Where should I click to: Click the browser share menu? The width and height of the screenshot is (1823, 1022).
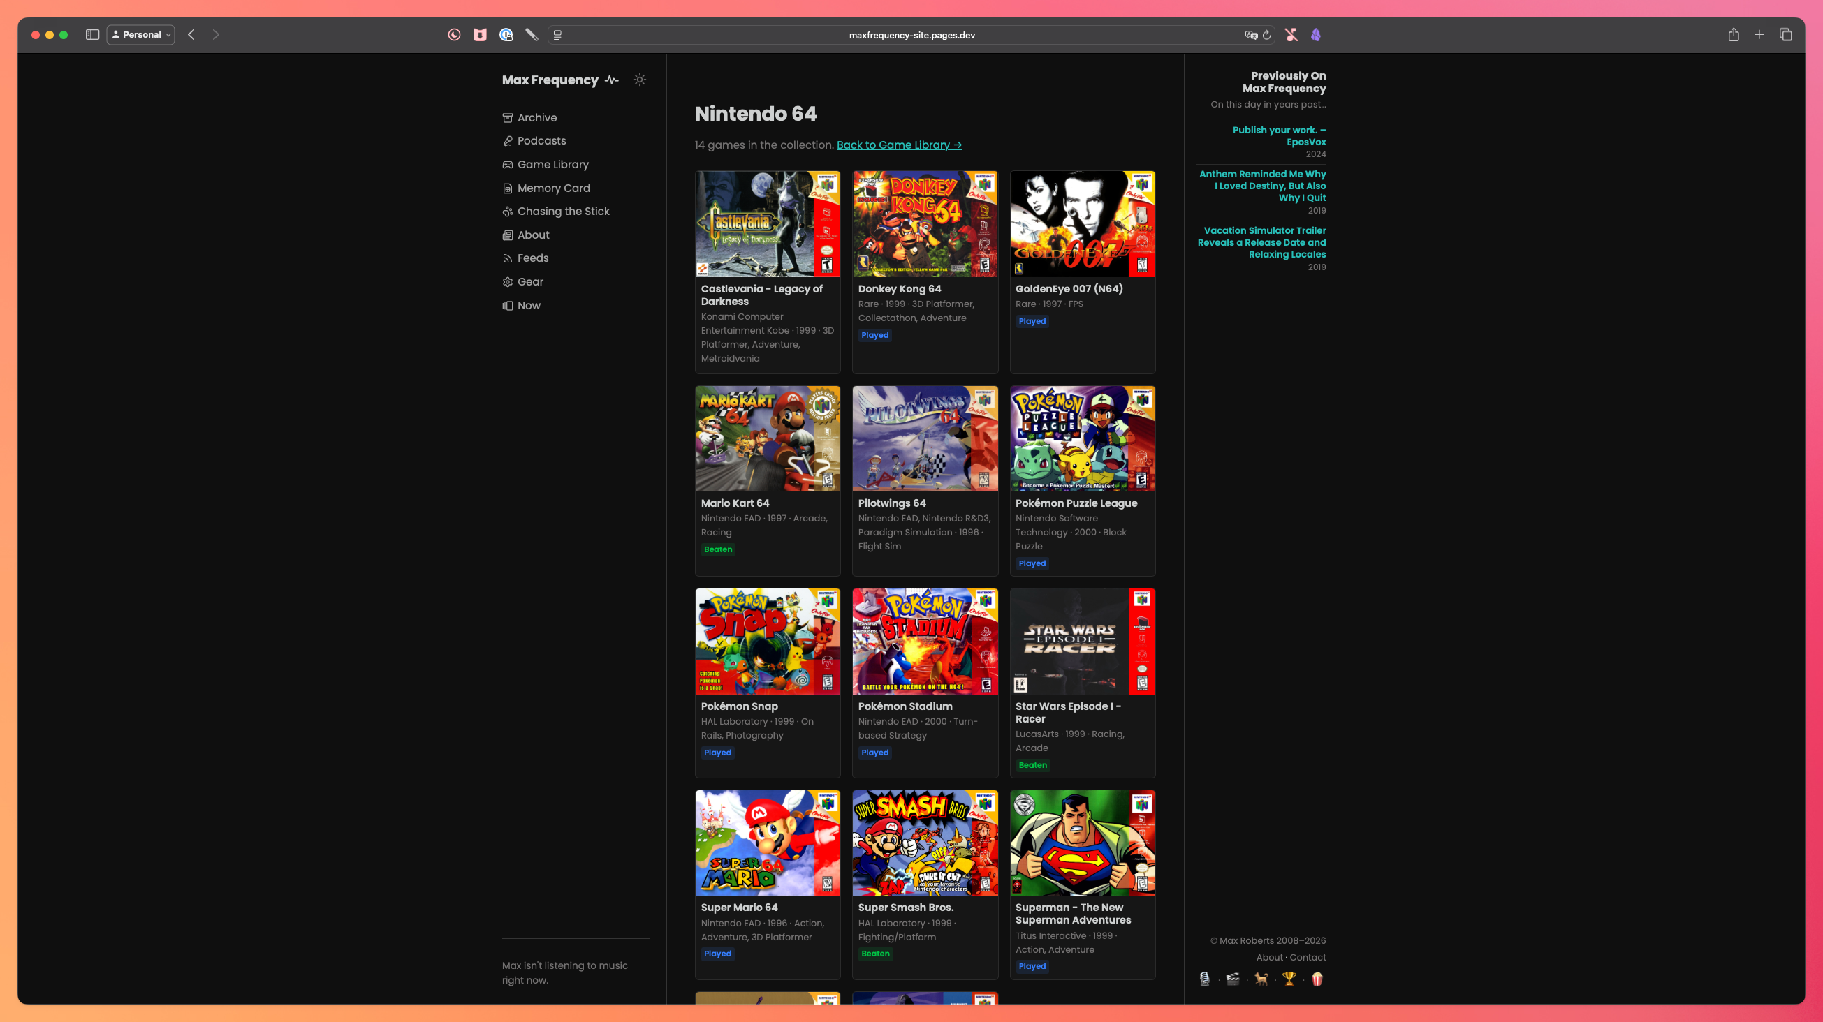pos(1733,34)
